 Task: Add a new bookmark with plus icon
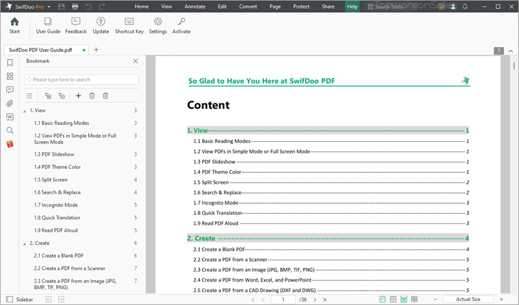(78, 96)
